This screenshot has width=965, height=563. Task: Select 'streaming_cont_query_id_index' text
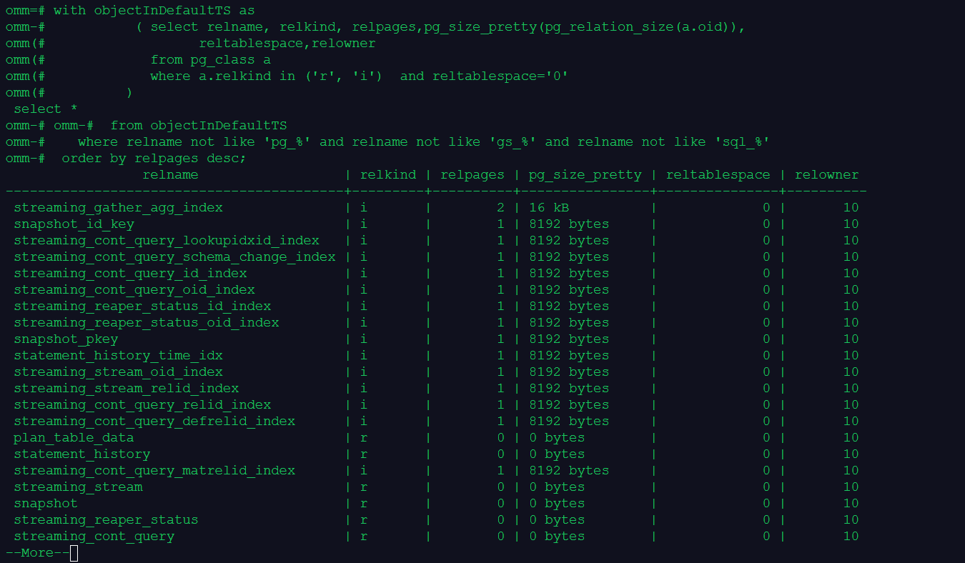click(130, 273)
